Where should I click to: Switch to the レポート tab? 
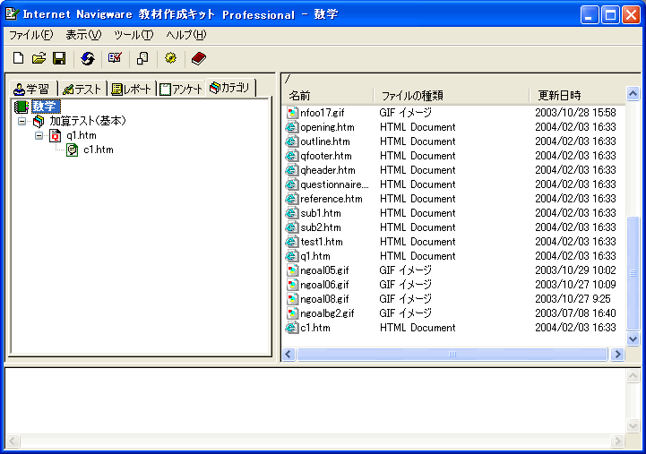pyautogui.click(x=132, y=89)
